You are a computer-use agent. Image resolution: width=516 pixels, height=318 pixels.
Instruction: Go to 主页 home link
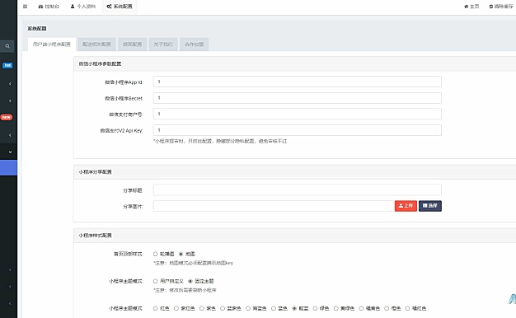pyautogui.click(x=471, y=7)
